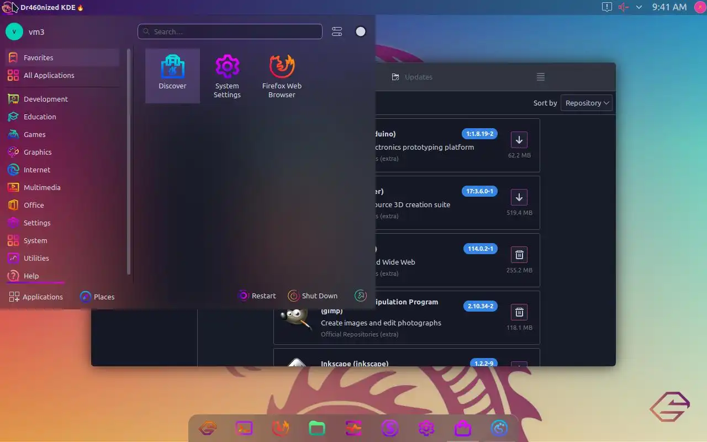Launch System Settings from Favorites
707x442 pixels.
point(227,75)
